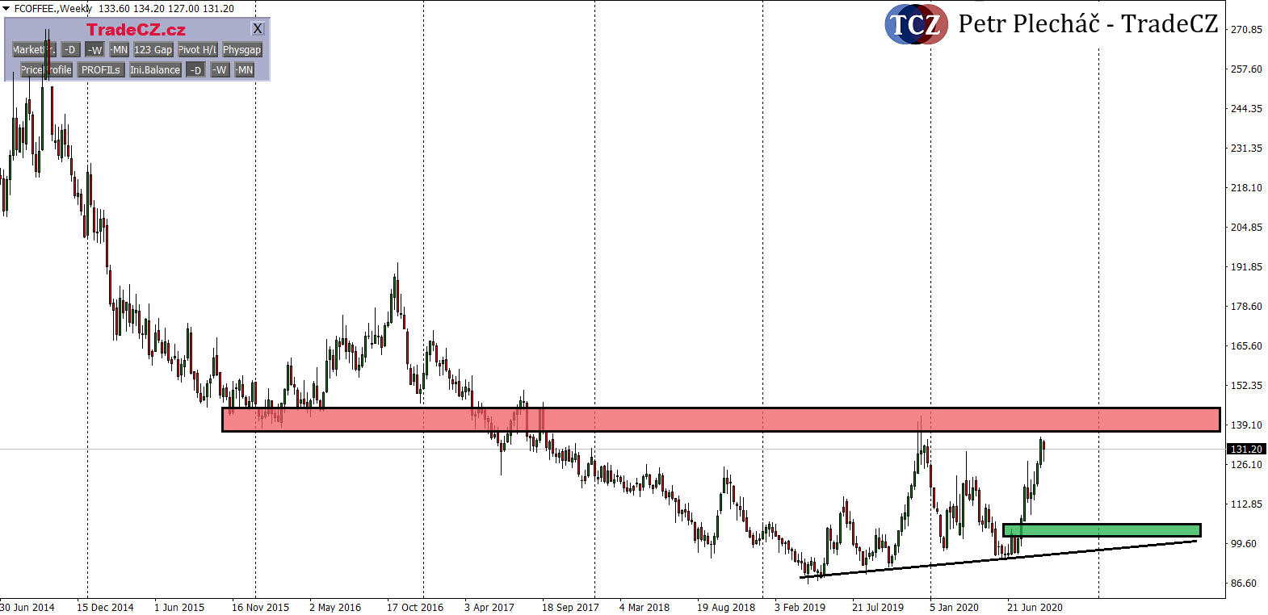Click the TCZ round logo icon
Viewport: 1268px width, 615px height.
(x=916, y=24)
